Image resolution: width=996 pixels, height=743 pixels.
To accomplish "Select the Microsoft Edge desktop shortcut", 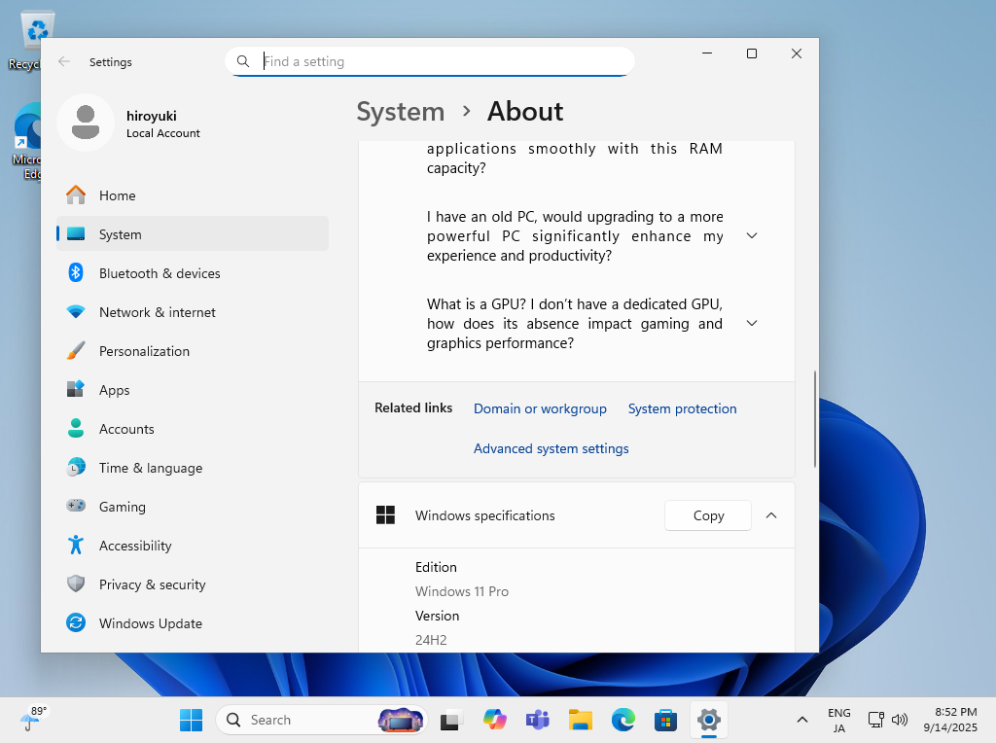I will coord(25,141).
